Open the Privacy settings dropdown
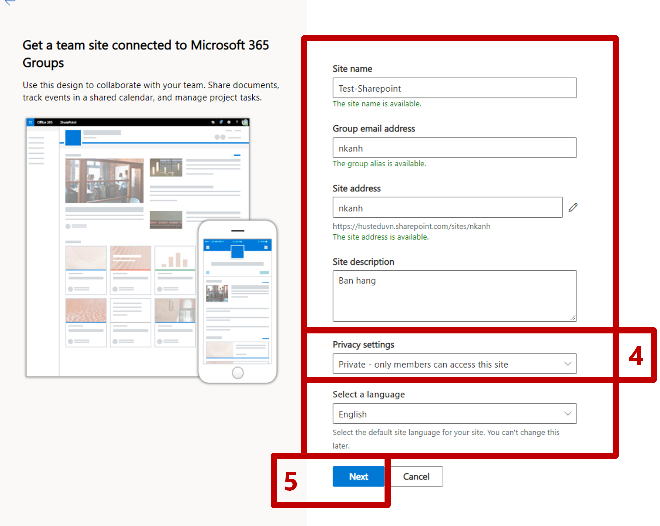This screenshot has width=660, height=526. (x=454, y=364)
